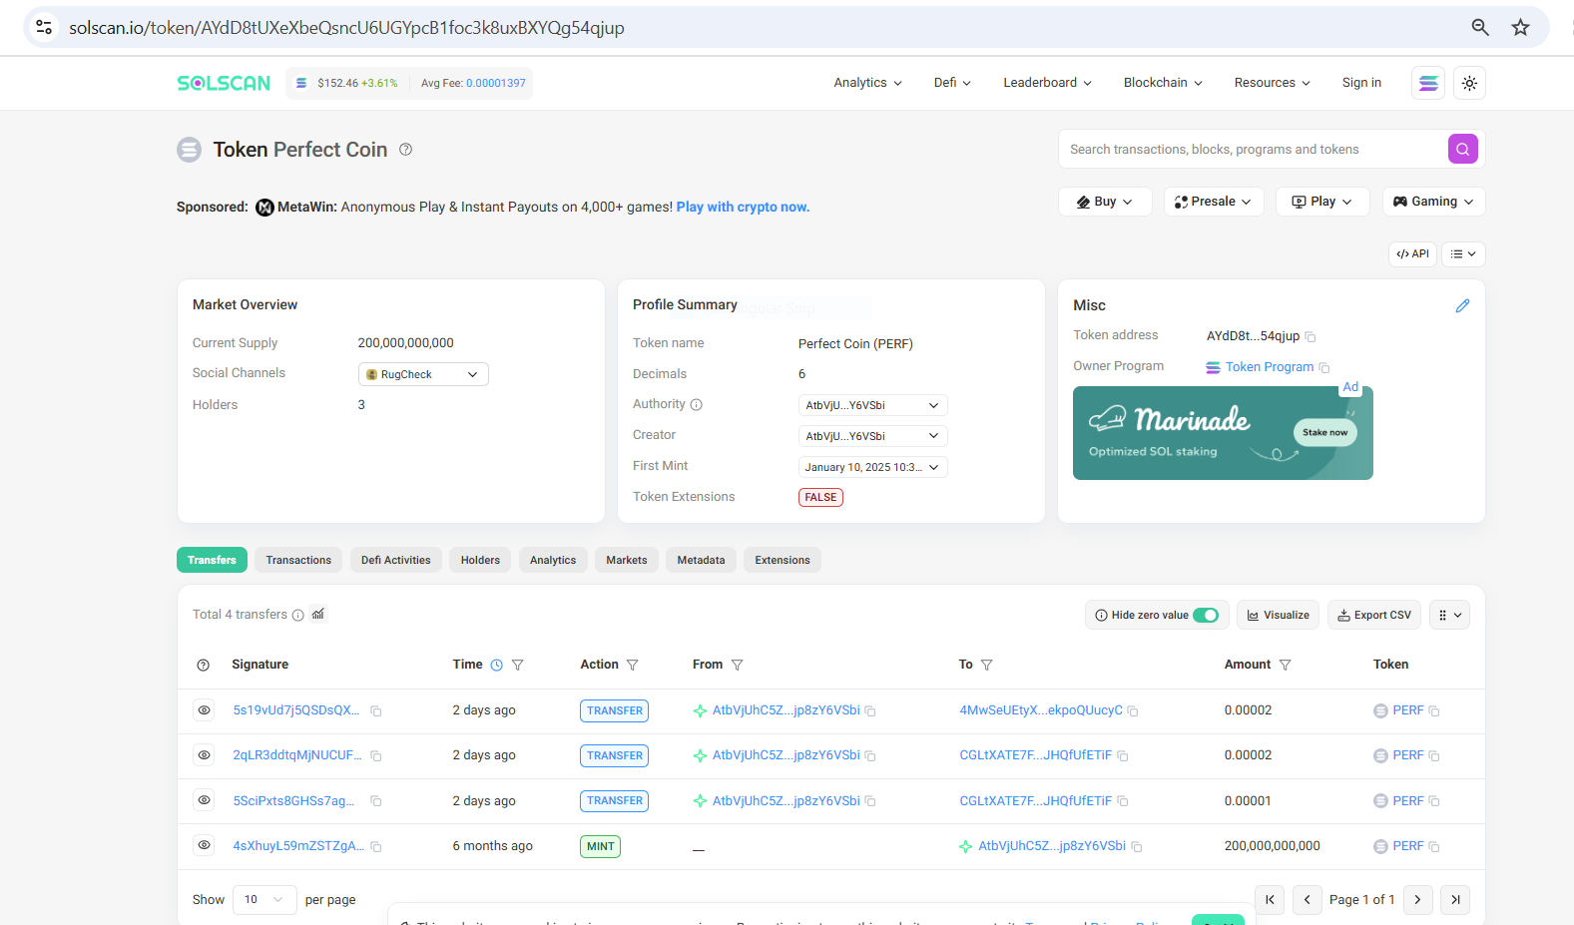Toggle light/dark theme sun icon
Screen dimensions: 1574x925
(1469, 84)
